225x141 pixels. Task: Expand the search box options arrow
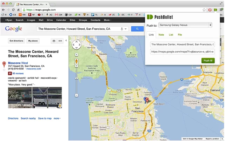tap(126, 29)
